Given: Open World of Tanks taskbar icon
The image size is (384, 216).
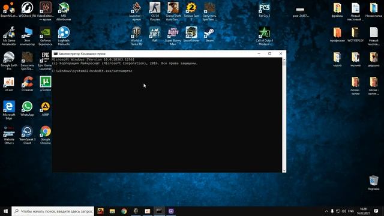Looking at the screenshot, I should click(136, 211).
